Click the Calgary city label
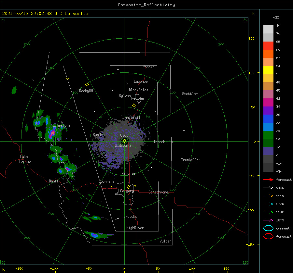 pos(127,191)
